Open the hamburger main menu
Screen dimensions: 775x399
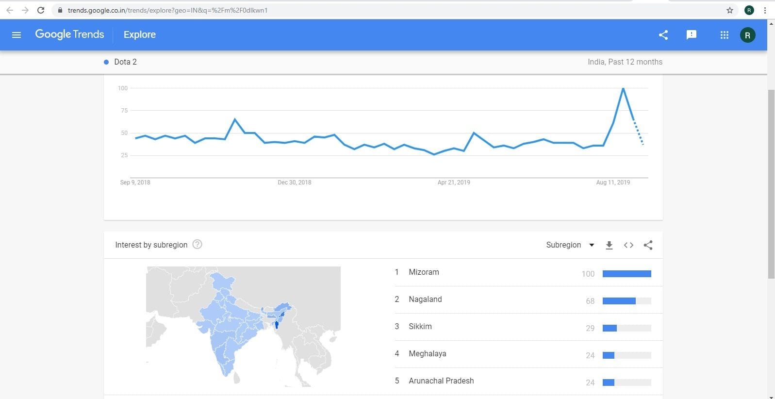16,35
